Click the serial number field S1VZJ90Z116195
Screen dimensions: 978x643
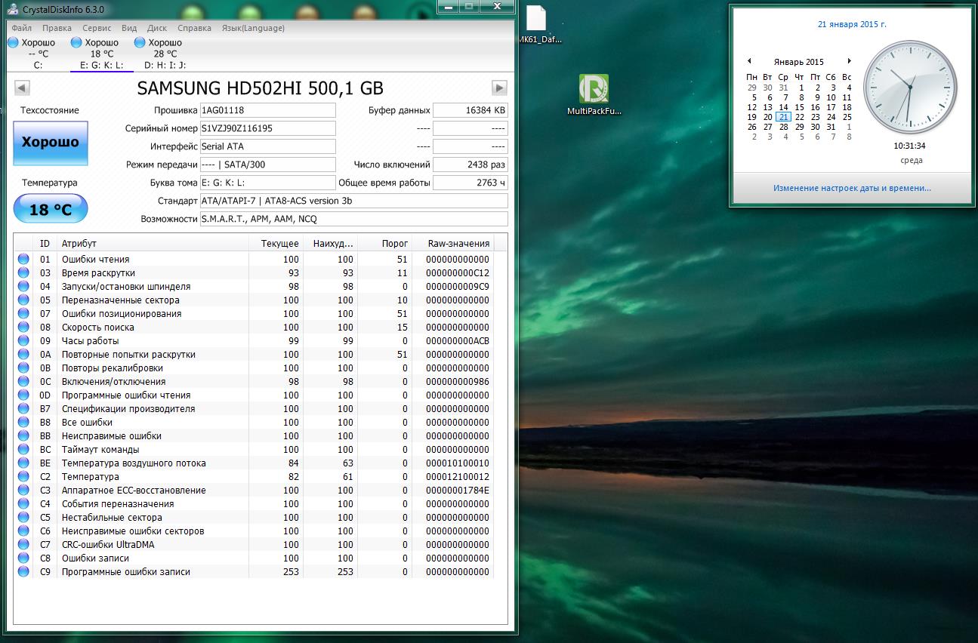click(x=267, y=128)
